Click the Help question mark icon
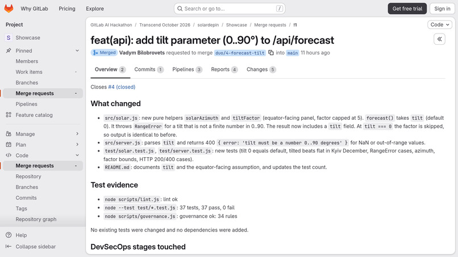 click(x=9, y=235)
